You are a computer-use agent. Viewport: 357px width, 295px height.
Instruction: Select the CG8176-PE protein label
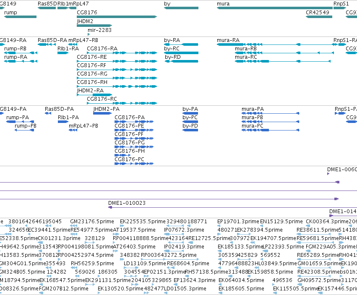pyautogui.click(x=129, y=126)
